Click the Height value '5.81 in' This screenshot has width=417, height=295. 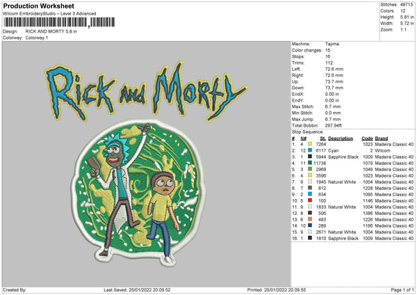(407, 17)
